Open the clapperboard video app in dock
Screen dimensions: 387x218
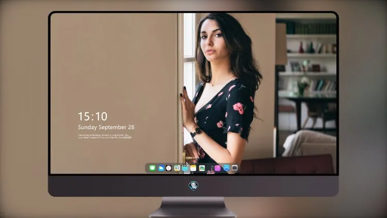tap(185, 168)
